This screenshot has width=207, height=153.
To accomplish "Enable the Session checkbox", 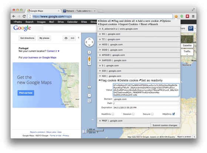I will [x=133, y=114].
